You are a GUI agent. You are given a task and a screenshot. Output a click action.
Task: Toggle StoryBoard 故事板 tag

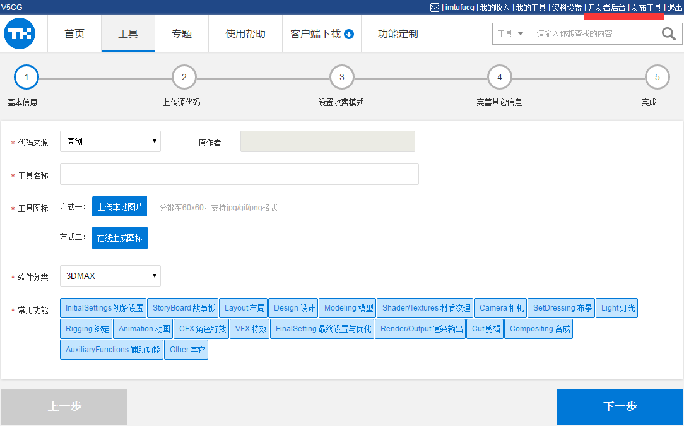point(184,308)
